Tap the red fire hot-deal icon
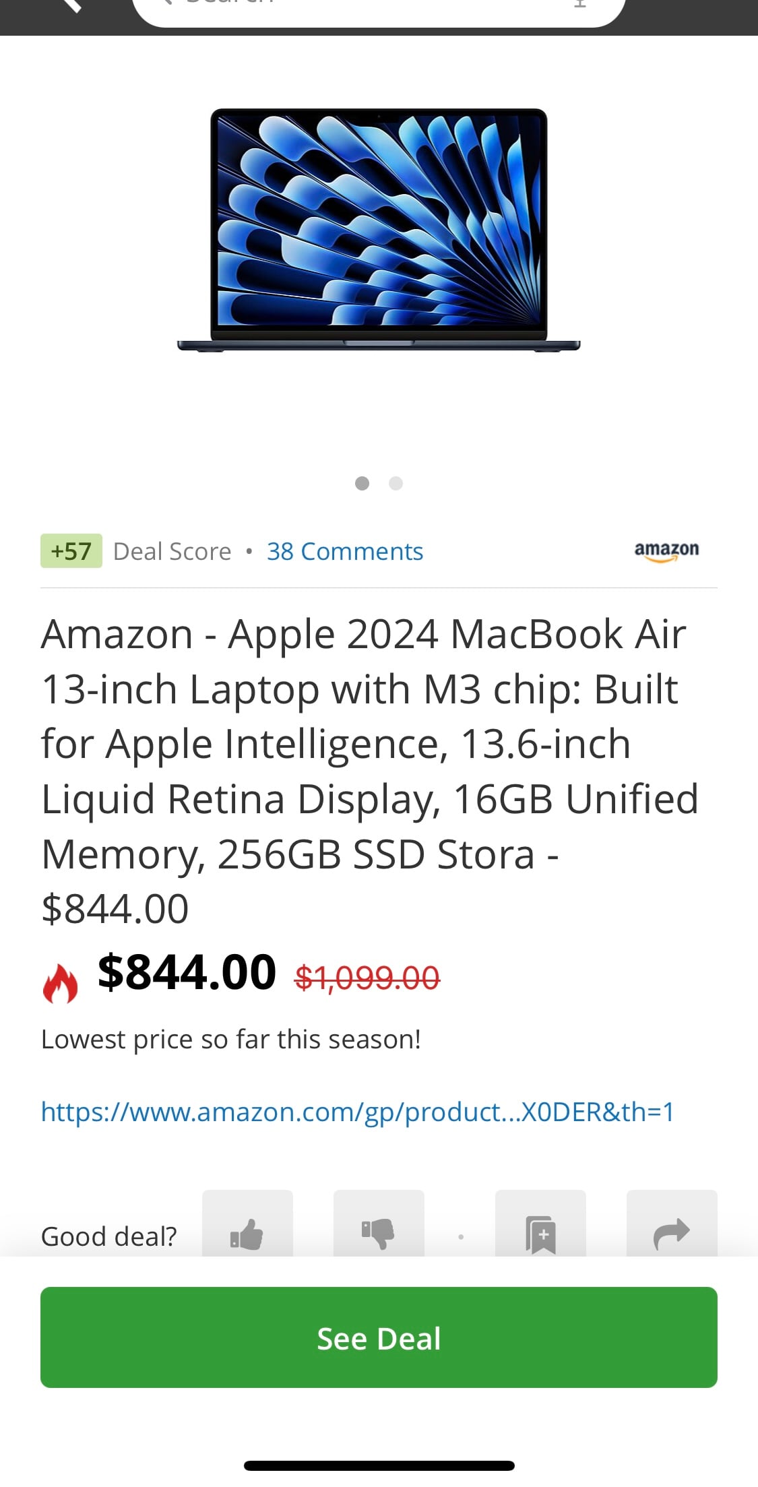Image resolution: width=758 pixels, height=1487 pixels. pyautogui.click(x=60, y=983)
